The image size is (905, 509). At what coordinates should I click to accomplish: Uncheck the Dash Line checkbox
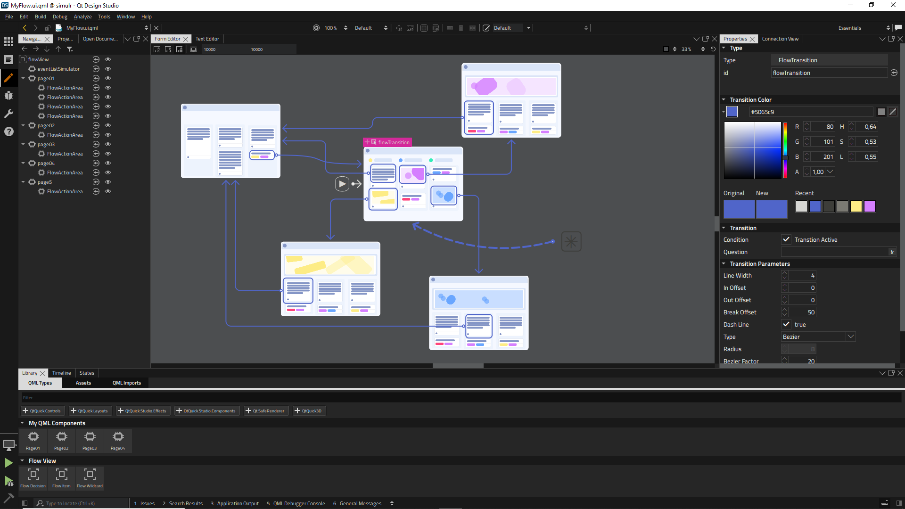click(786, 324)
